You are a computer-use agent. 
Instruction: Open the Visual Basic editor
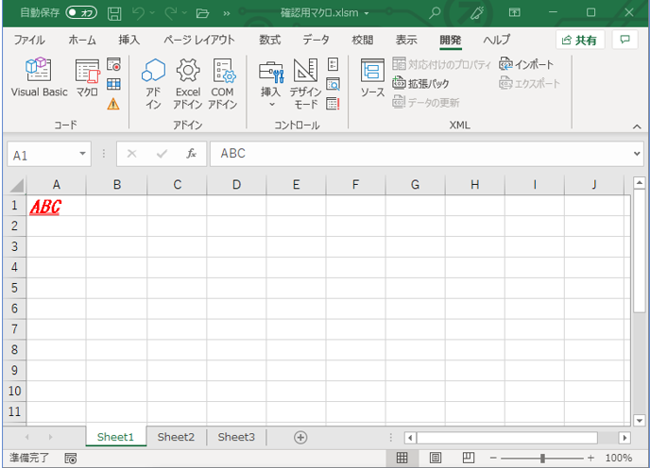click(x=39, y=78)
